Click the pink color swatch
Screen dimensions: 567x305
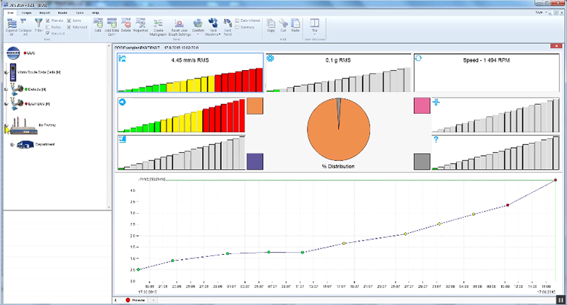422,106
